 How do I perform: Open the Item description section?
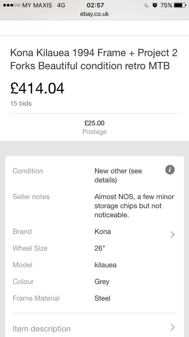click(x=94, y=328)
